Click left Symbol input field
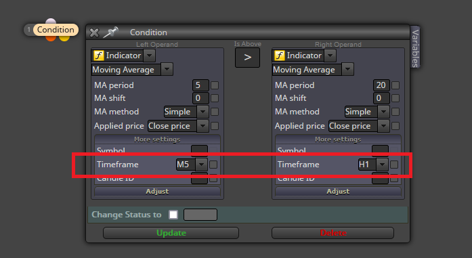 click(199, 150)
